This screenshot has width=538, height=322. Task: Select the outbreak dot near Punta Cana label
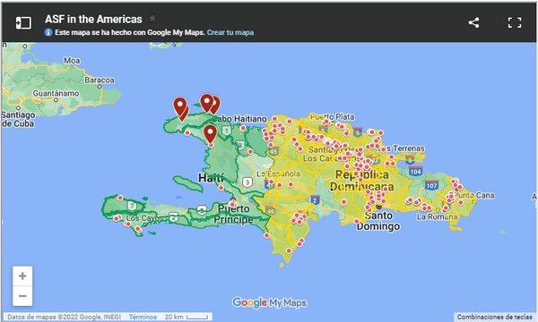(461, 202)
